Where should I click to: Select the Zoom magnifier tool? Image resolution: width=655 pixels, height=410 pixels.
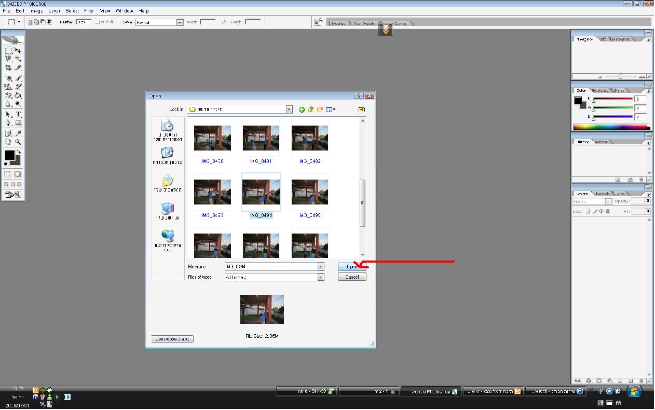[18, 142]
